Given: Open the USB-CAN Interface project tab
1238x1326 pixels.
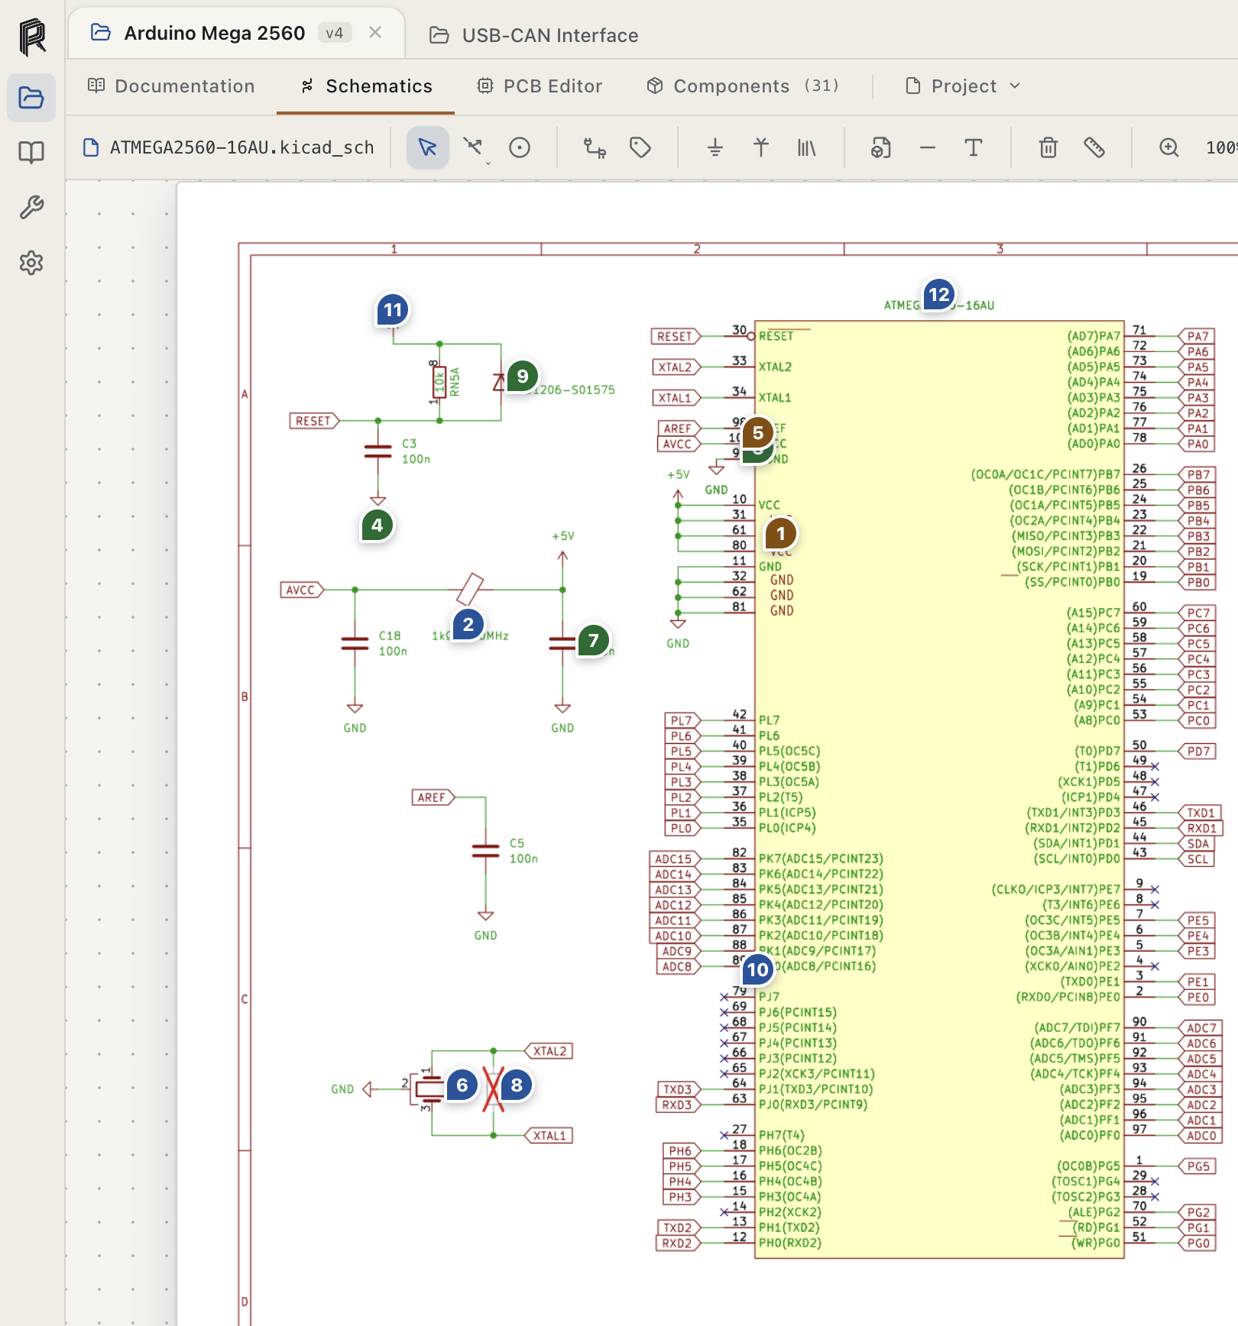Looking at the screenshot, I should coord(534,35).
